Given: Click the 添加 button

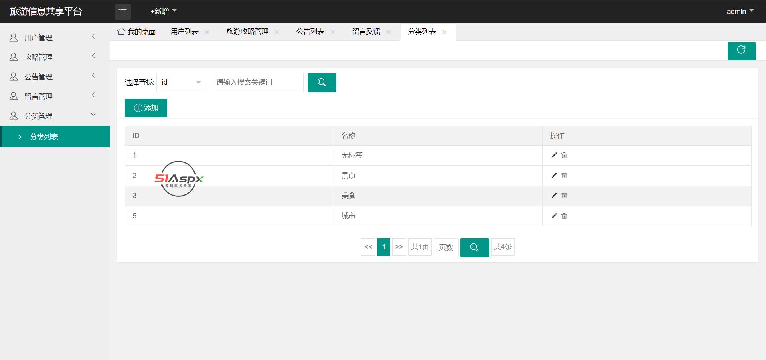Looking at the screenshot, I should tap(146, 108).
